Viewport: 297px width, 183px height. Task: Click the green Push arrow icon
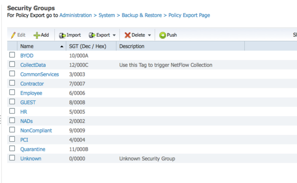[163, 35]
